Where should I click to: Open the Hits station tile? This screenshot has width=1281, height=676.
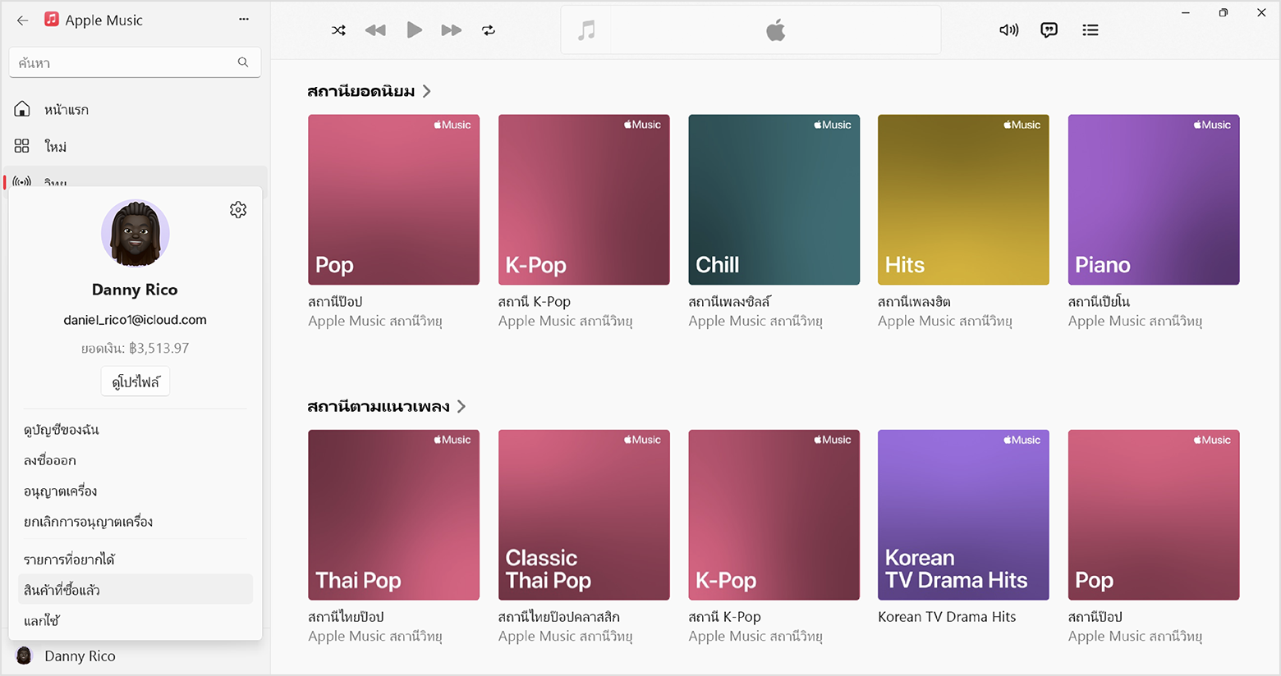coord(963,200)
